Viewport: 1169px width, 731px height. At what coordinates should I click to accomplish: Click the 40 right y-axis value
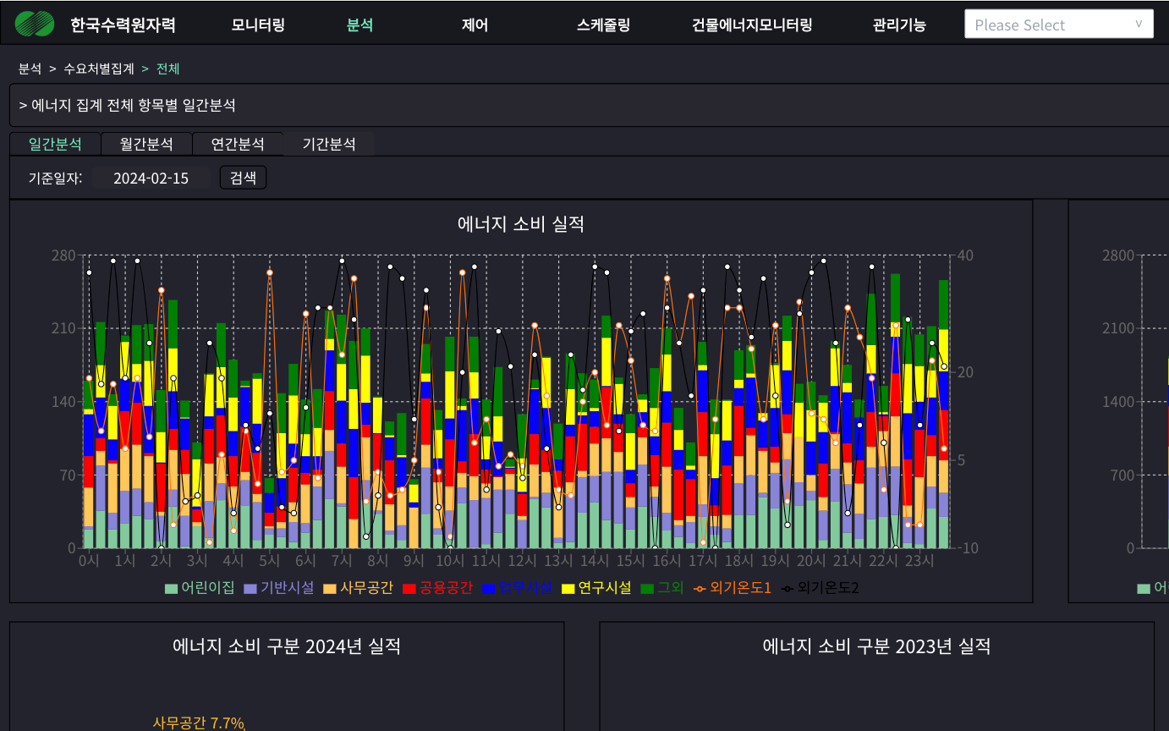pyautogui.click(x=966, y=255)
